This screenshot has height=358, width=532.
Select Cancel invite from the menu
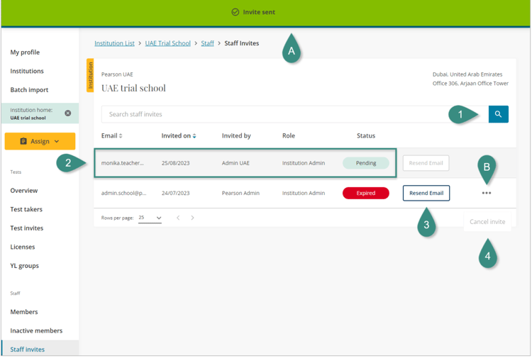point(487,222)
